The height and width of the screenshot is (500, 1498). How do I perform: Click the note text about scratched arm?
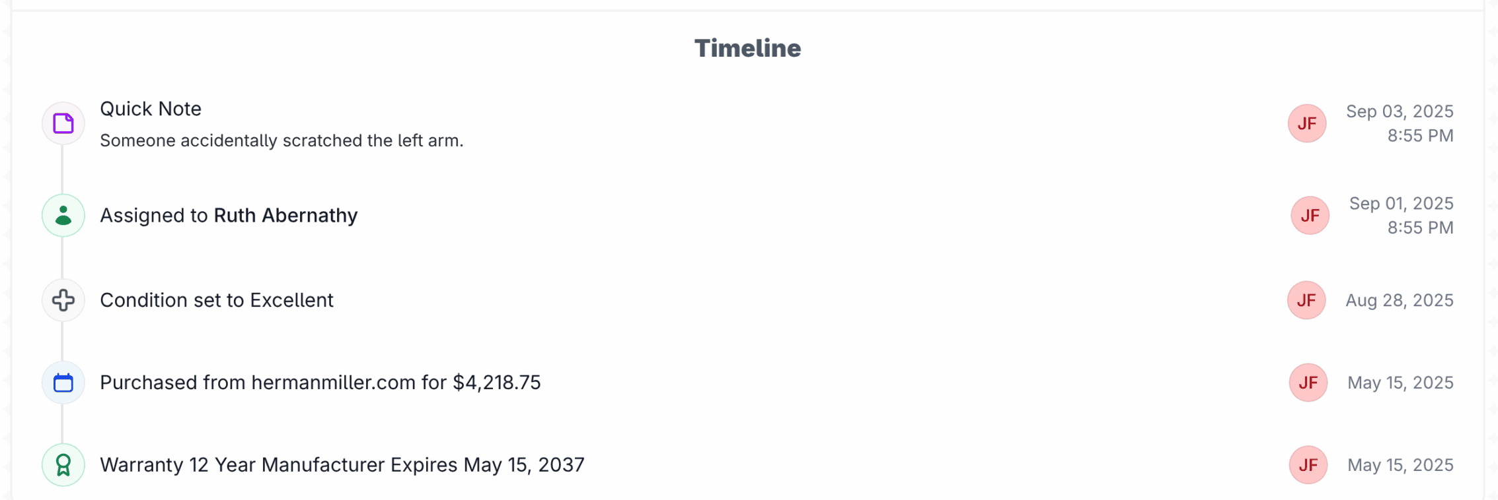281,141
